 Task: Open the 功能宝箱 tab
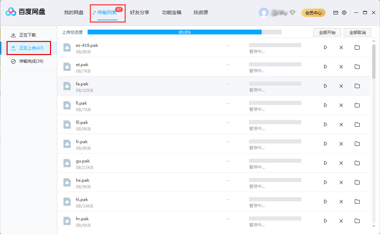[x=172, y=12]
